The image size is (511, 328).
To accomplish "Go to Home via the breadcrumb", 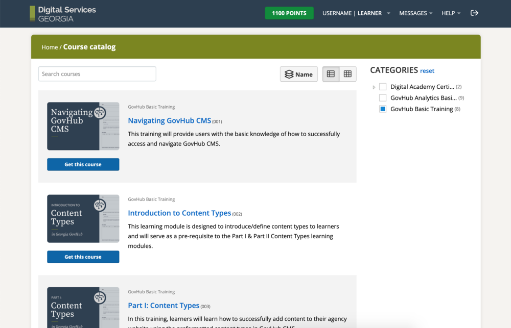I will (x=50, y=47).
